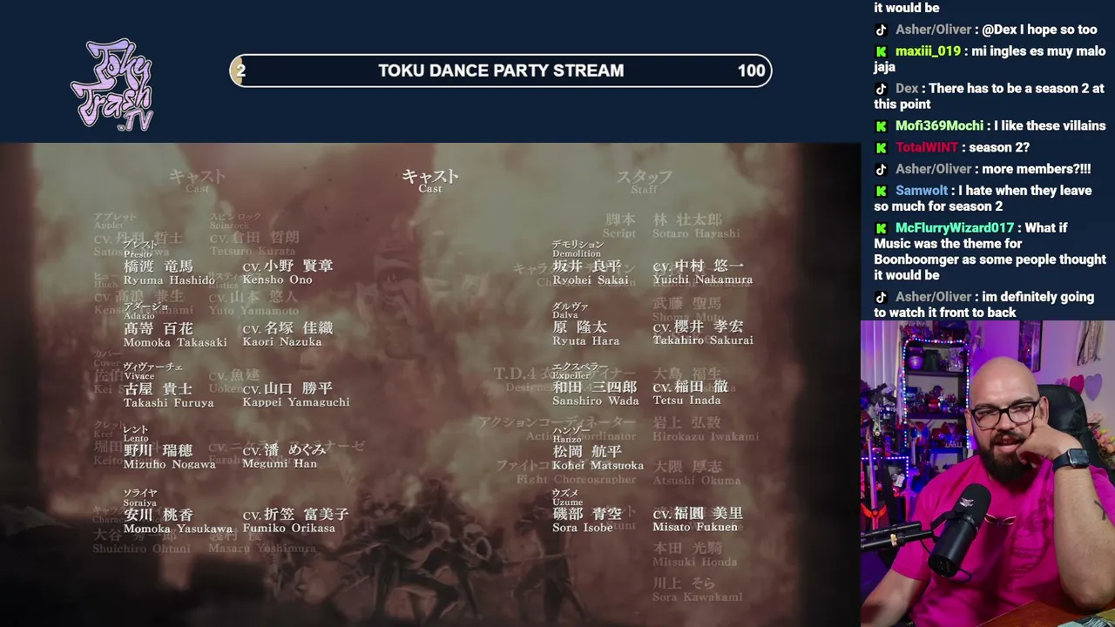Open the streamer webcam feed
The image size is (1115, 627).
[988, 474]
